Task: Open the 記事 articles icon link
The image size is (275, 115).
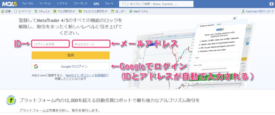Action: (x=3, y=12)
